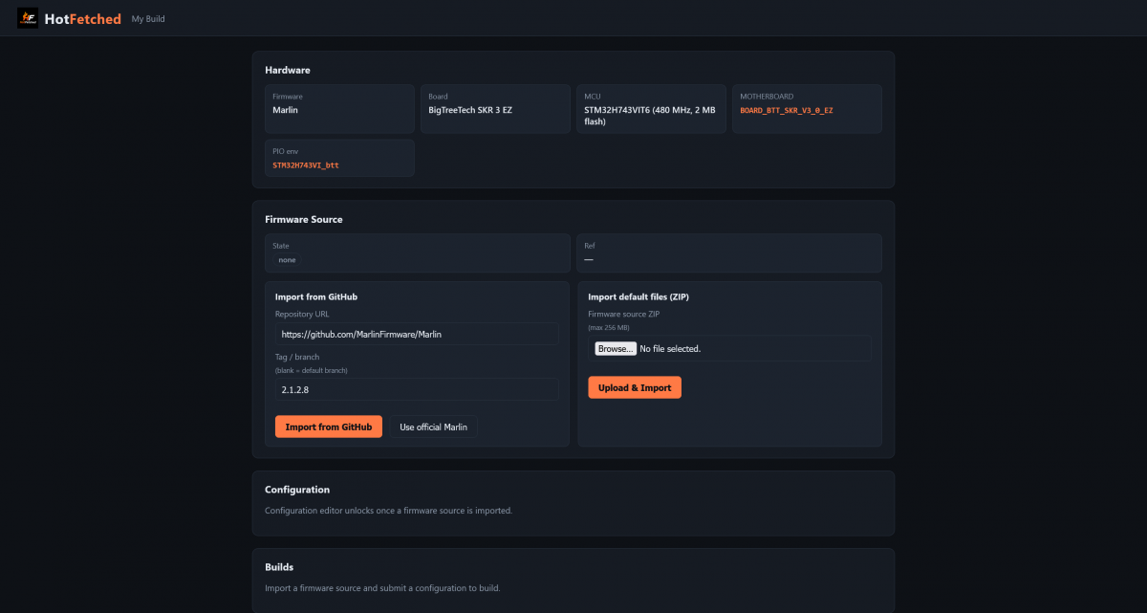1147x613 pixels.
Task: Click the BOARD_BTT_SKR_V3_0_EZ motherboard value
Action: 787,111
